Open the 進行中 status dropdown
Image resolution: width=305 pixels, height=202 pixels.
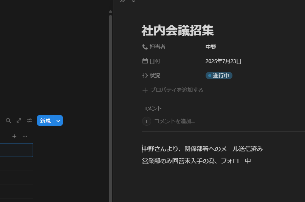pos(219,76)
